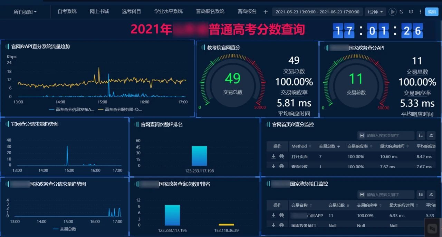The image size is (442, 237).
Task: Sort by 交易总数 in 官网首页&查分监控 table
Action: [329, 146]
